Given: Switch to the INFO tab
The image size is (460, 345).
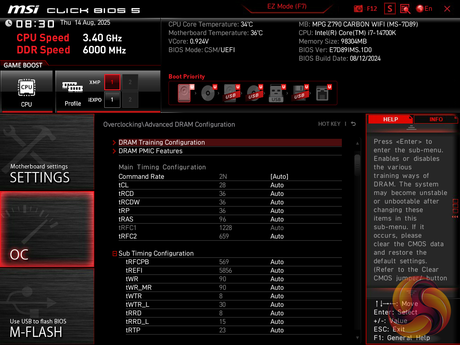Looking at the screenshot, I should click(436, 119).
